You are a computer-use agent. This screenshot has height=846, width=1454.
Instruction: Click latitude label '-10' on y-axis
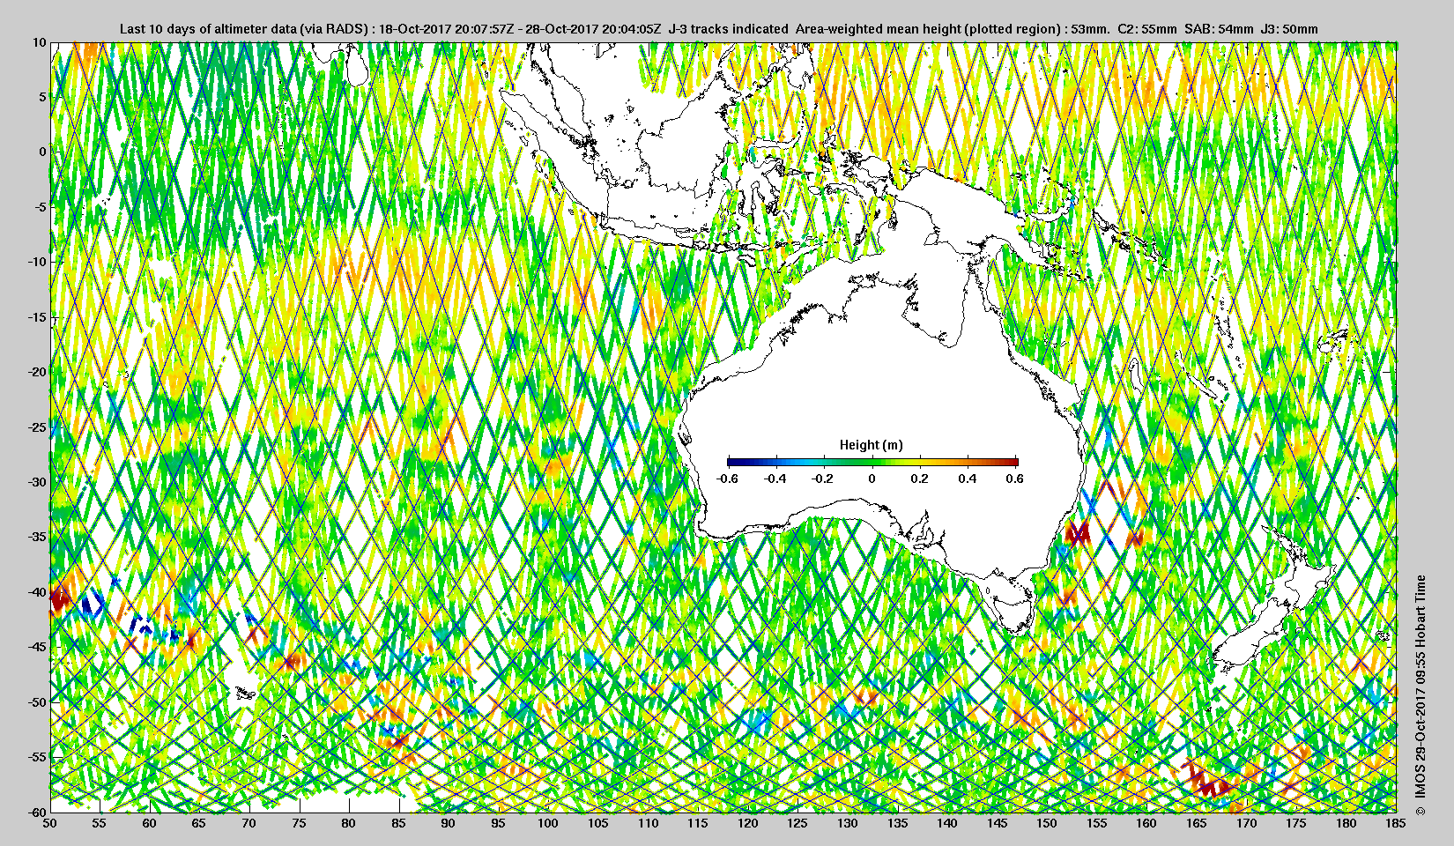pos(36,262)
